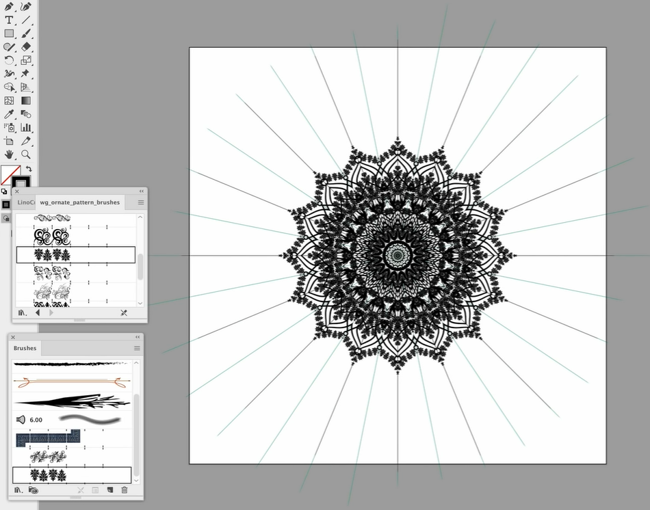This screenshot has width=650, height=510.
Task: Click the Brushes panel tab
Action: tap(25, 349)
